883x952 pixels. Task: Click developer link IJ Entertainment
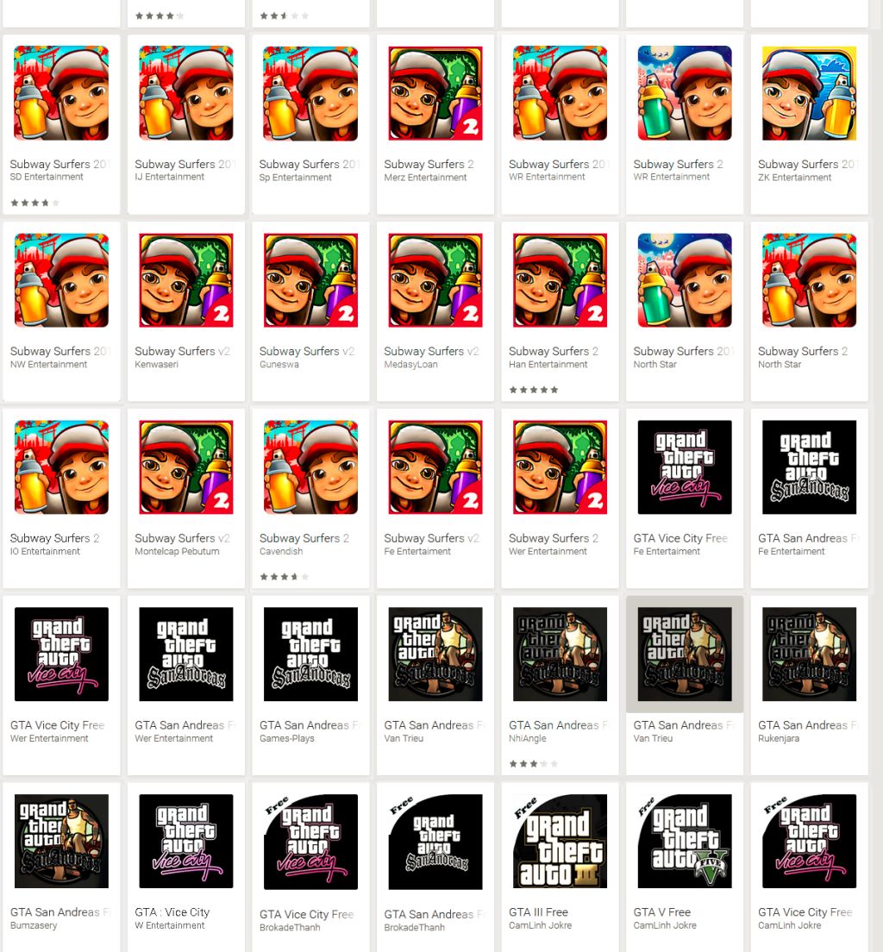(169, 177)
